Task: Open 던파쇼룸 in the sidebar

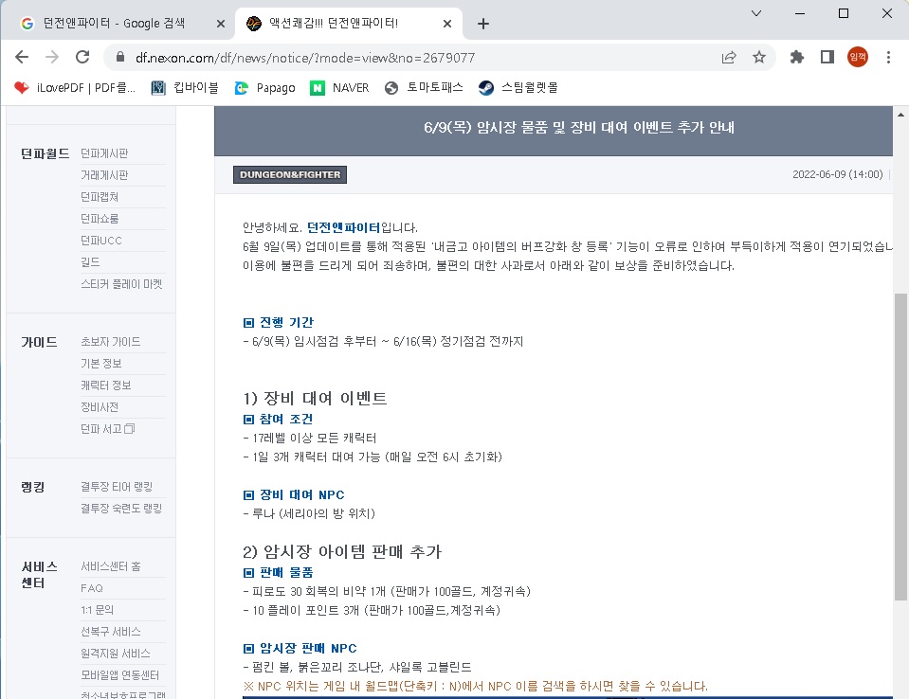Action: click(x=100, y=219)
